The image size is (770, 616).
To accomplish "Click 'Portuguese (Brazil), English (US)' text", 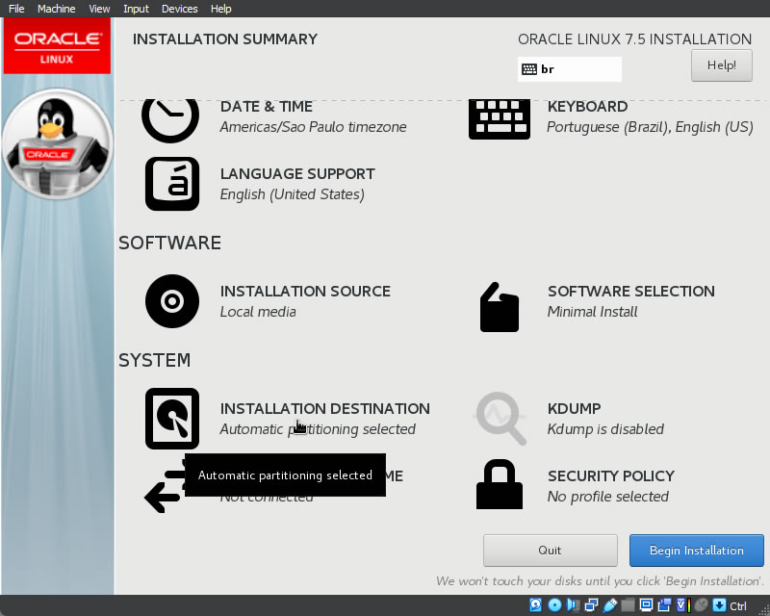I will [x=651, y=127].
